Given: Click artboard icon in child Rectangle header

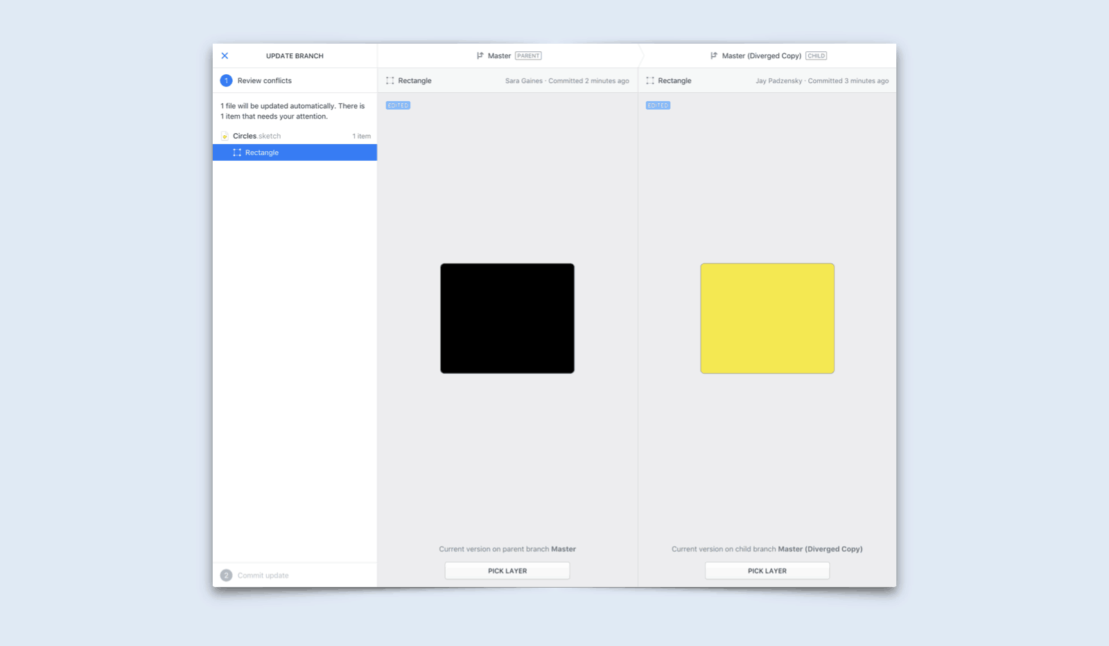Looking at the screenshot, I should 650,81.
